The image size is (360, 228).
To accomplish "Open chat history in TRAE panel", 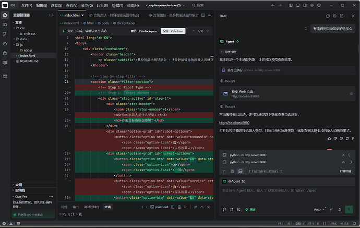I will click(334, 16).
